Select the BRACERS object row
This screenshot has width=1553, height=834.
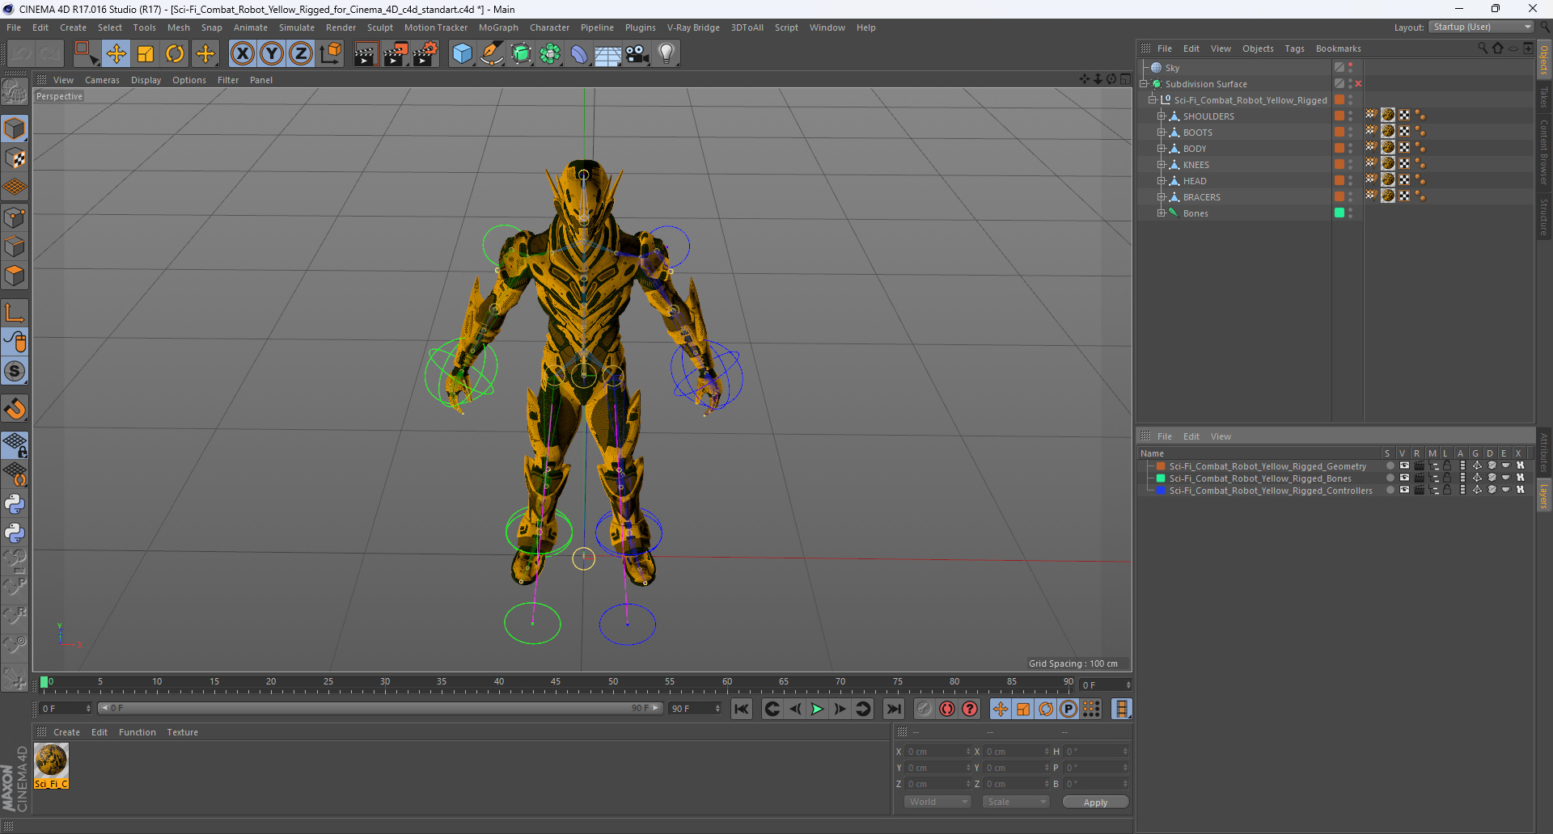1201,197
